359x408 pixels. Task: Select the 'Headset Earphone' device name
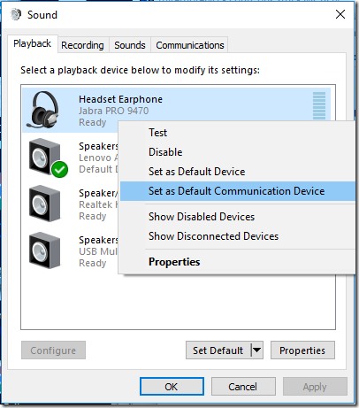(x=120, y=99)
